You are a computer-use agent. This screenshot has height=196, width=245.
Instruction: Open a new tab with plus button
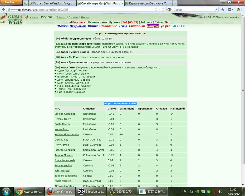(x=175, y=3)
